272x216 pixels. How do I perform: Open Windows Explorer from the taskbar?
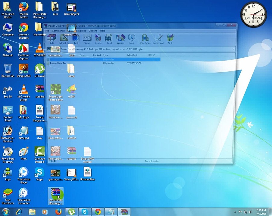click(32, 212)
